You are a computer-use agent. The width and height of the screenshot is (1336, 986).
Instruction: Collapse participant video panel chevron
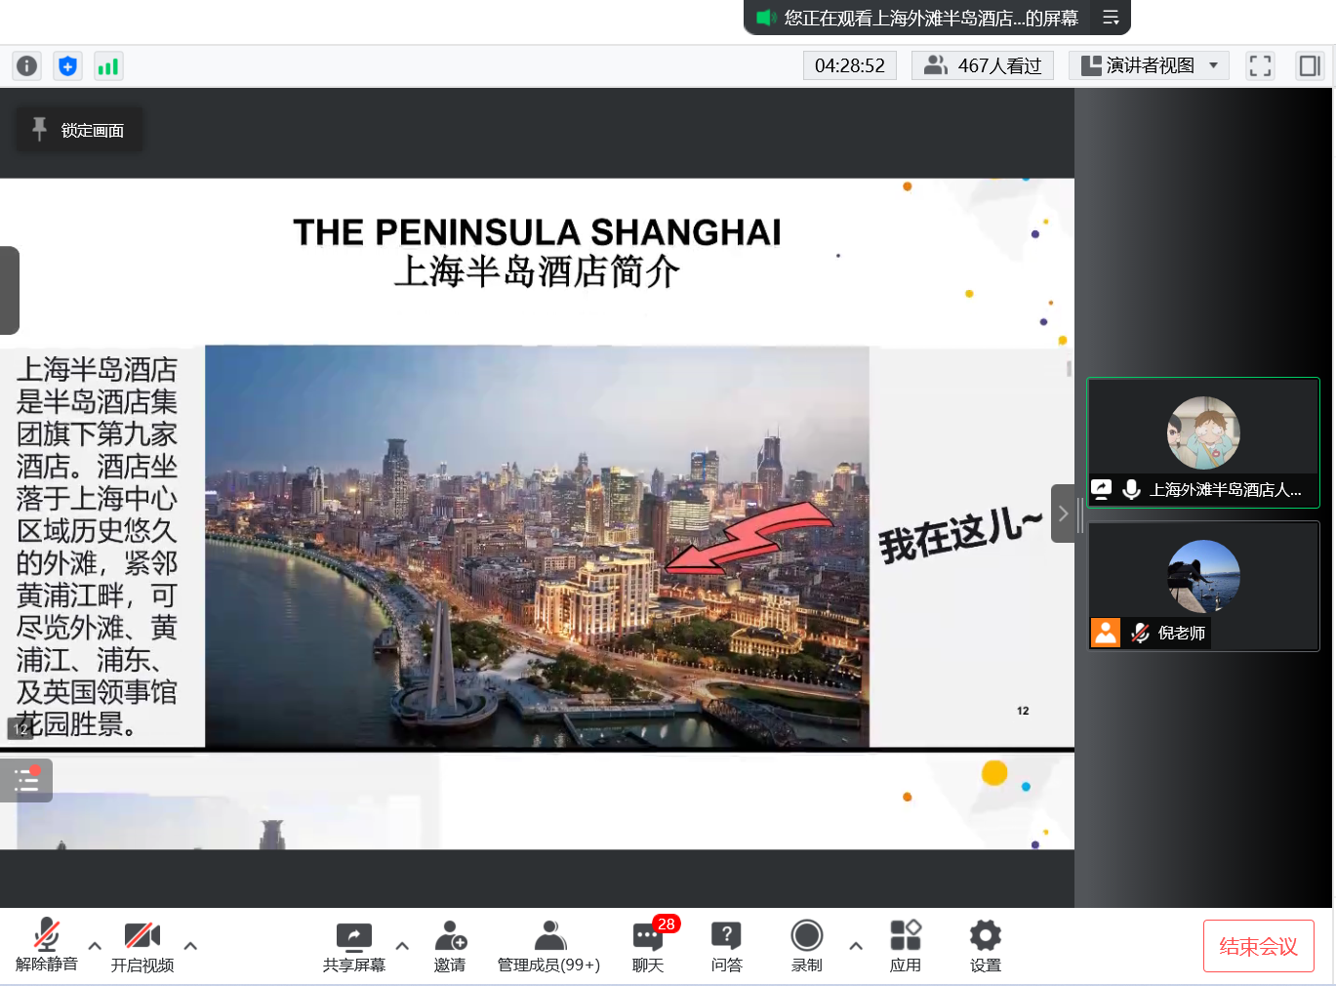coord(1063,514)
